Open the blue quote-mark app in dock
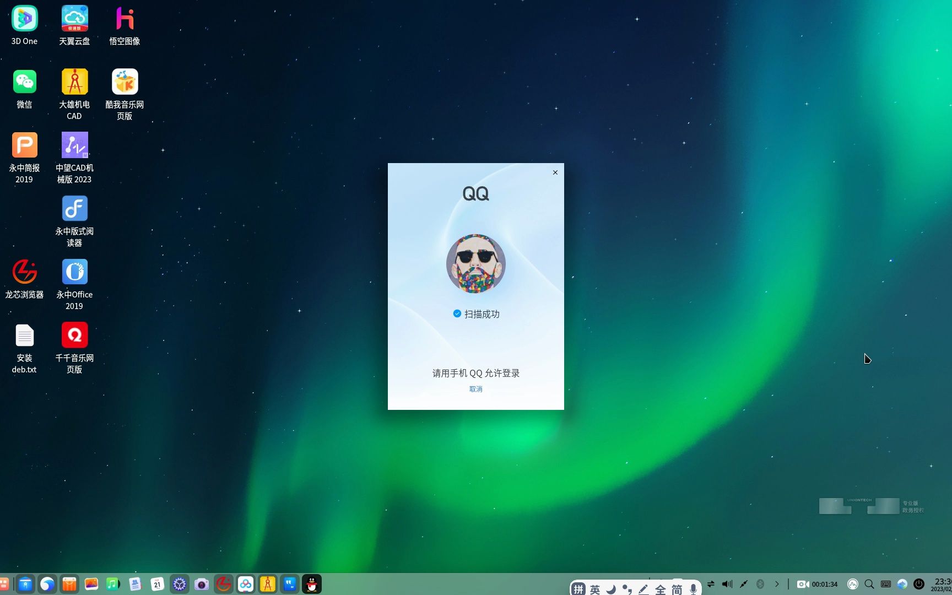 [290, 584]
